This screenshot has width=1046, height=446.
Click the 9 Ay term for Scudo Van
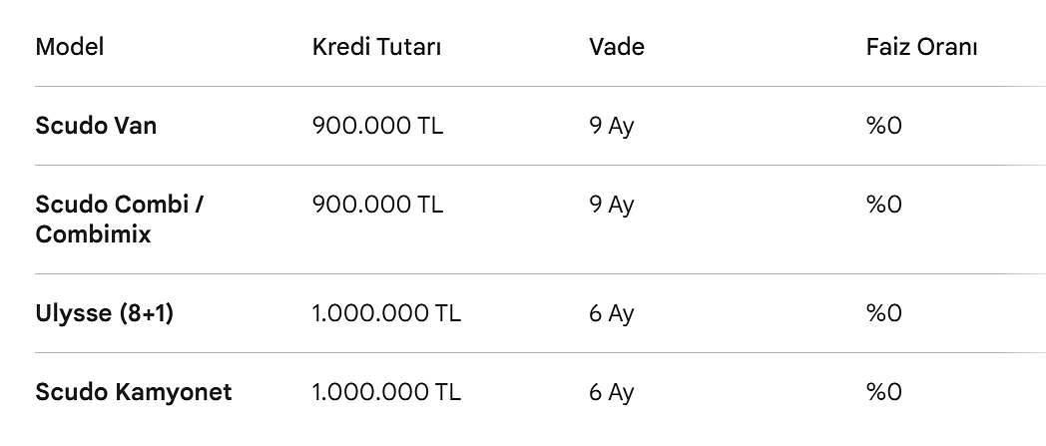612,126
